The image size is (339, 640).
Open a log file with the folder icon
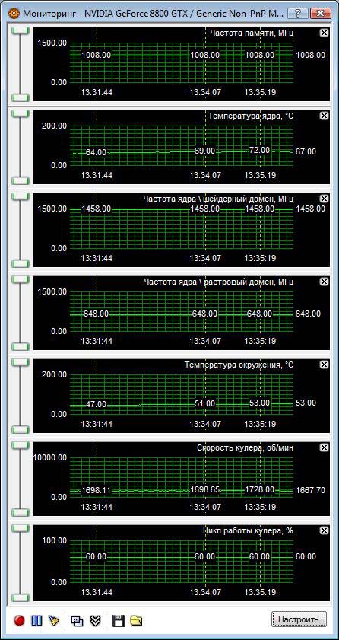[136, 621]
